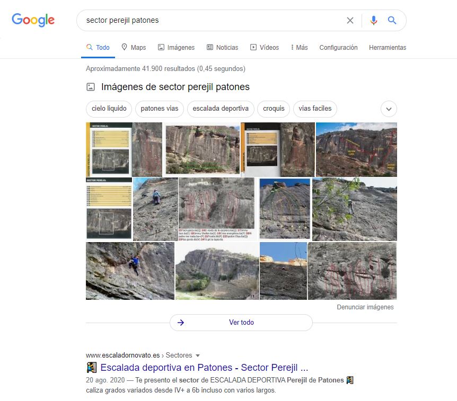Click the arrow icon in Ver todo
457x401 pixels.
pyautogui.click(x=181, y=323)
